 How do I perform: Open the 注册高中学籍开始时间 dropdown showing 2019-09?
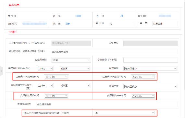tap(56, 77)
